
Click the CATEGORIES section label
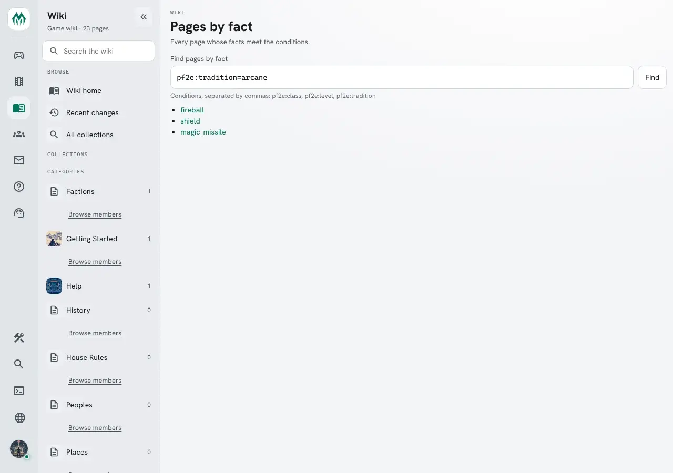(x=66, y=172)
